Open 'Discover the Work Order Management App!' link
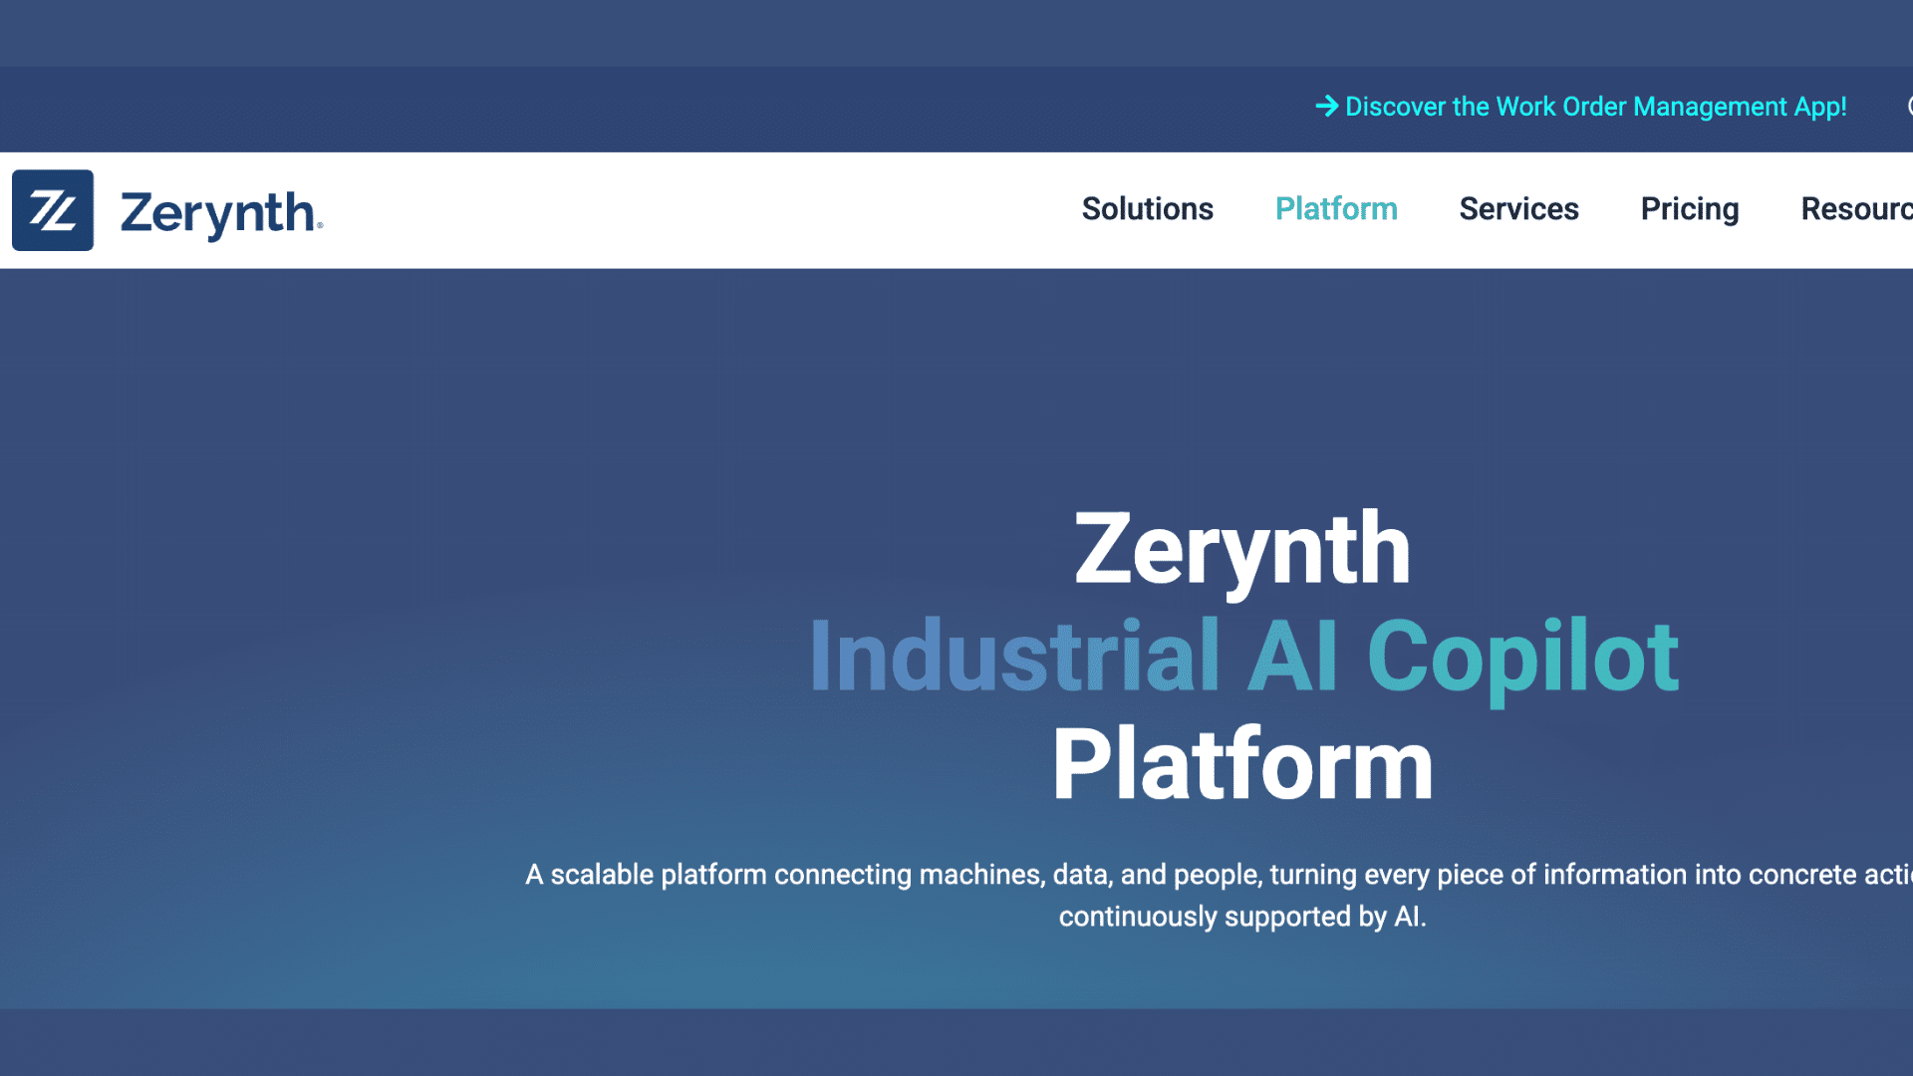Image resolution: width=1913 pixels, height=1076 pixels. (1594, 107)
